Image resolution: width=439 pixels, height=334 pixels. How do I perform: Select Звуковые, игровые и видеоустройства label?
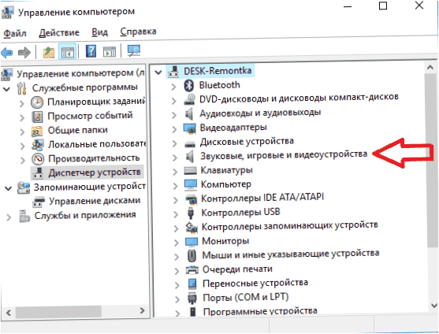click(x=284, y=154)
